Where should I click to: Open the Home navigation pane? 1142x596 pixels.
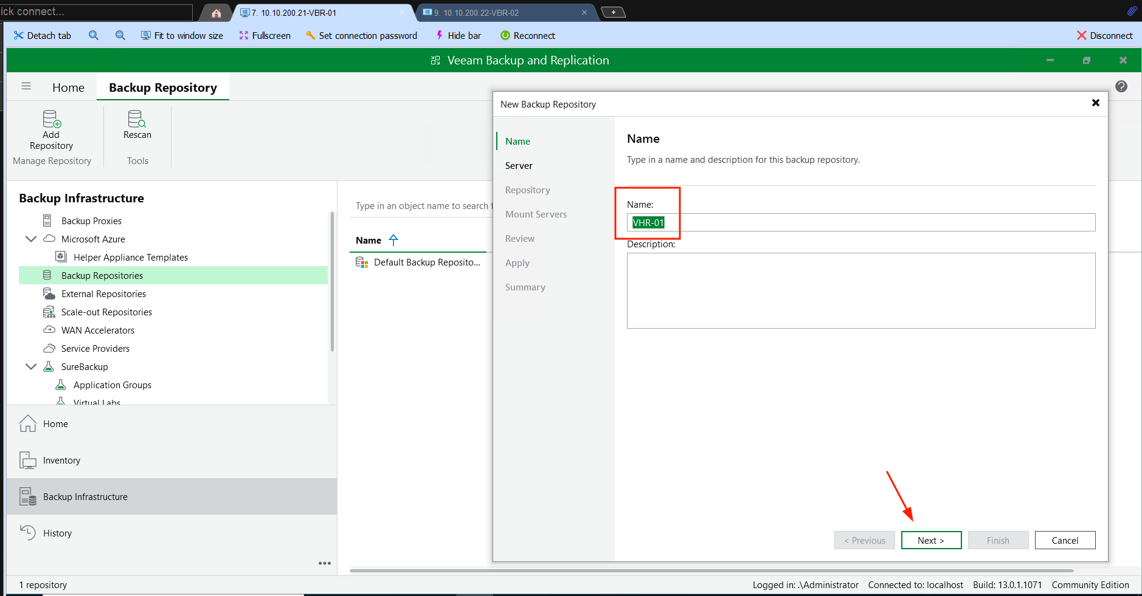click(171, 423)
